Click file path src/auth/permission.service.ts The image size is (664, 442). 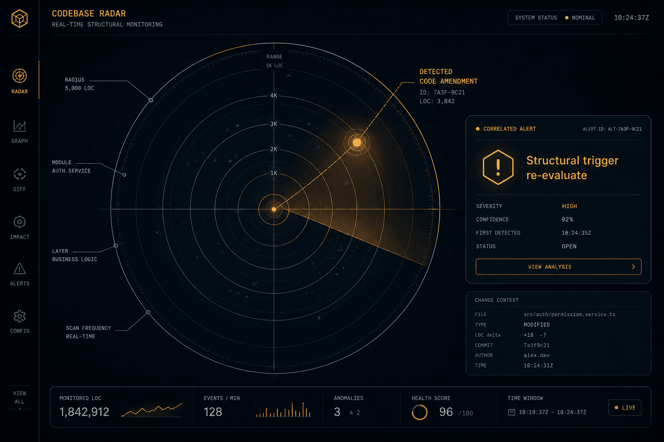point(569,314)
